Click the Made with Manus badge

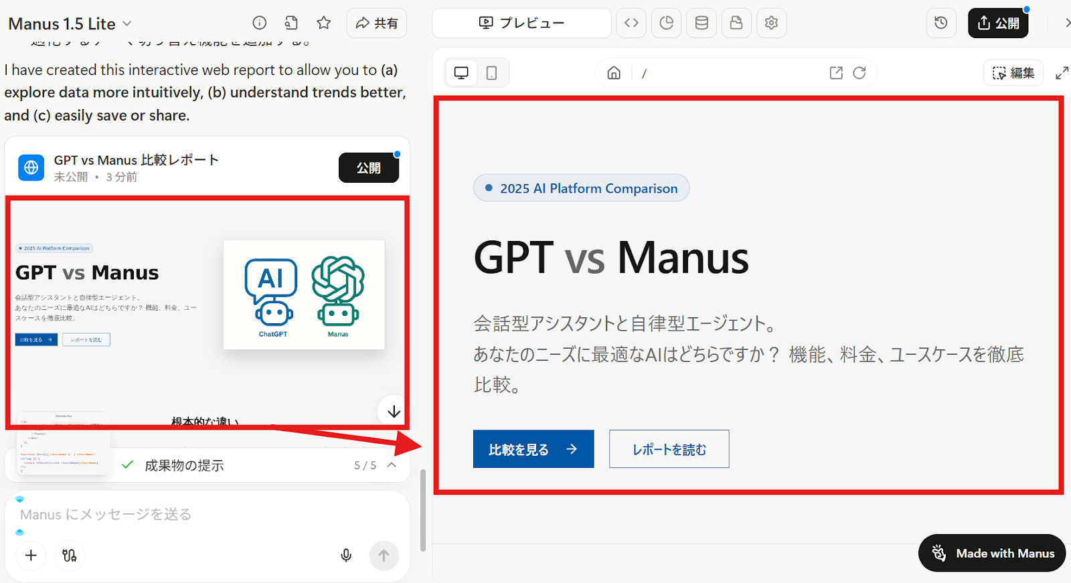992,553
